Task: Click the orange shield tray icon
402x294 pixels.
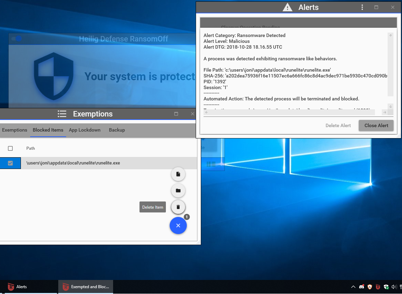Action: click(370, 287)
